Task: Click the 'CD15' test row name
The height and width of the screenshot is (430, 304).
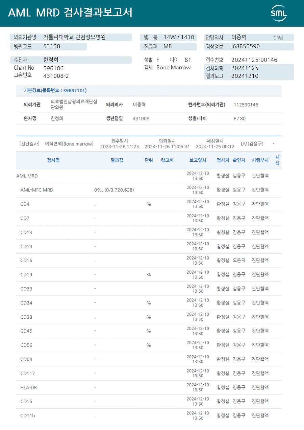Action: (x=26, y=402)
